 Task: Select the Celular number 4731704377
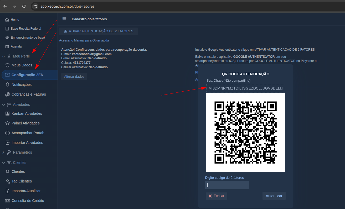pyautogui.click(x=82, y=63)
